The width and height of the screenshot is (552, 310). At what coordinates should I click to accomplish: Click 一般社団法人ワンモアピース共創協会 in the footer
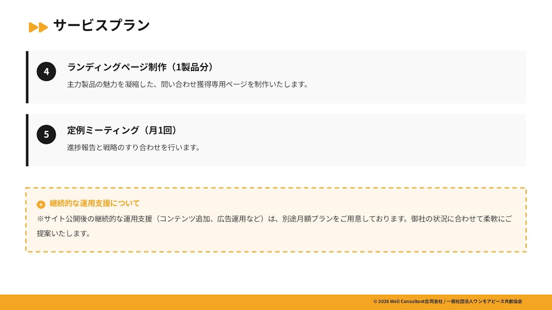(484, 301)
